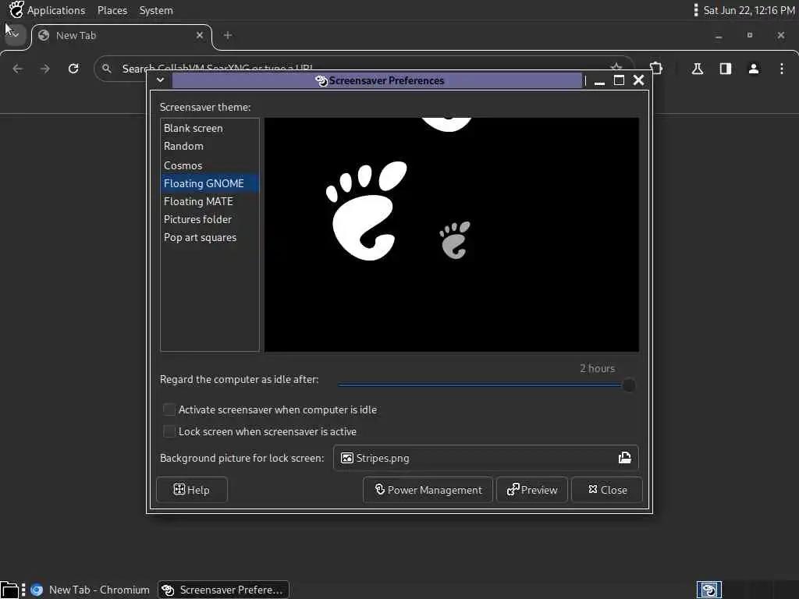Select Pop art squares theme

coord(209,237)
